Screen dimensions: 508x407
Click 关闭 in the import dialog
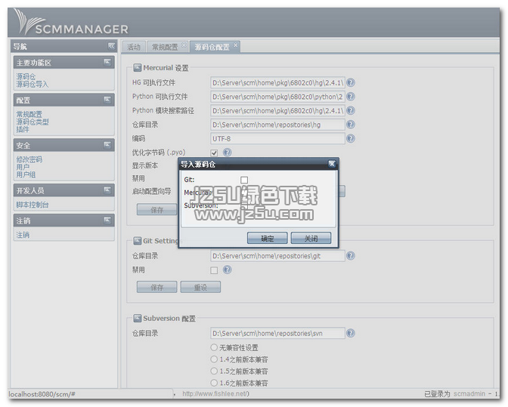[311, 238]
